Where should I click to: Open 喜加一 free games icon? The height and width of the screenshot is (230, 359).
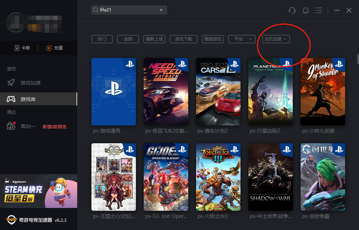click(x=11, y=126)
